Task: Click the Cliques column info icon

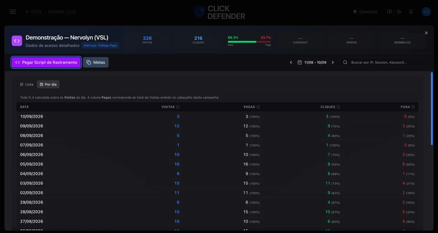Action: [x=338, y=107]
